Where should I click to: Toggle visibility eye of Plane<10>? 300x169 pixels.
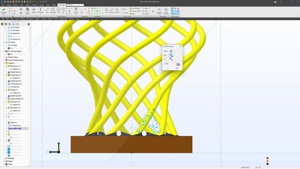[11, 39]
